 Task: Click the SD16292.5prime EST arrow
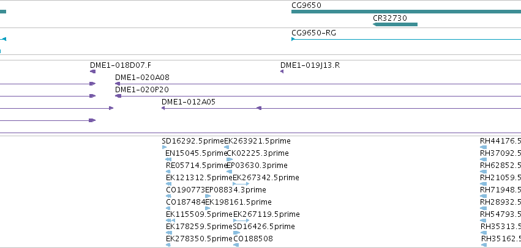(x=164, y=147)
